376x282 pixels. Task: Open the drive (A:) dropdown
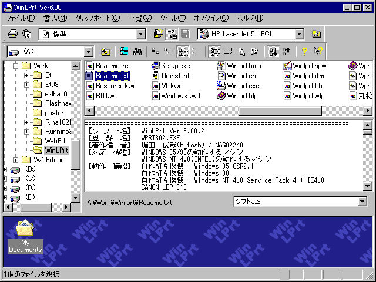89,52
